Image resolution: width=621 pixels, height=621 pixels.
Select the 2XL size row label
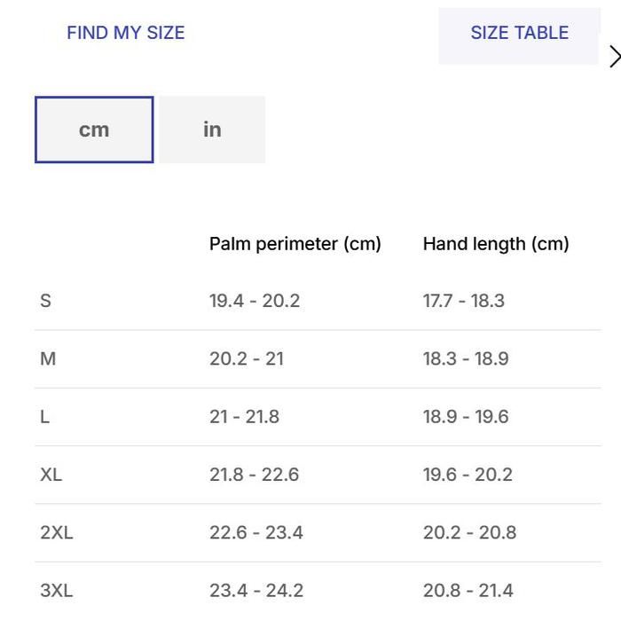click(x=57, y=532)
